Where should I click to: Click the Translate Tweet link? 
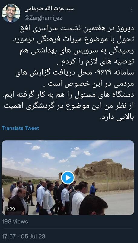pos(20,128)
